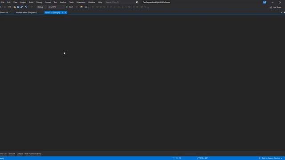The width and height of the screenshot is (285, 160).
Task: Expand the Start button dropdown arrow
Action: [x=74, y=7]
